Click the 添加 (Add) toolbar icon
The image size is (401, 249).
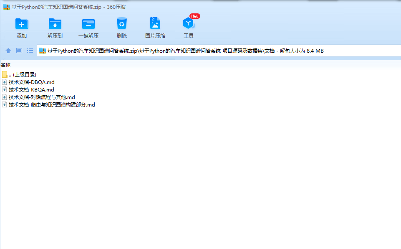(22, 24)
